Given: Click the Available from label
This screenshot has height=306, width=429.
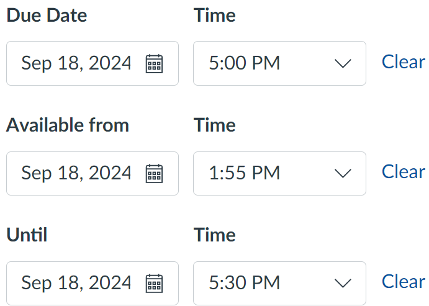Looking at the screenshot, I should pos(68,125).
